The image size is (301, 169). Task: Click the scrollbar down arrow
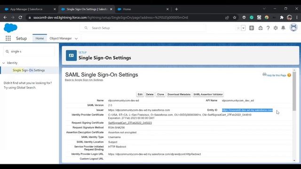(x=294, y=161)
